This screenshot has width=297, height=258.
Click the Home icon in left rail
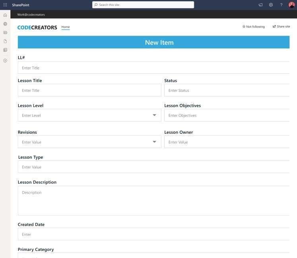(5, 15)
